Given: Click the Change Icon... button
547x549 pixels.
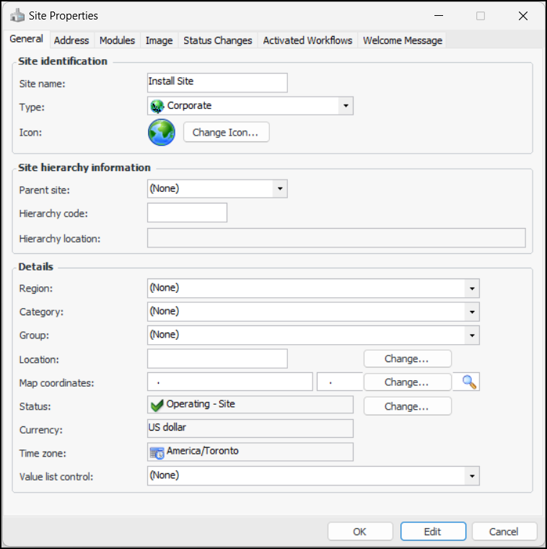Looking at the screenshot, I should tap(226, 132).
